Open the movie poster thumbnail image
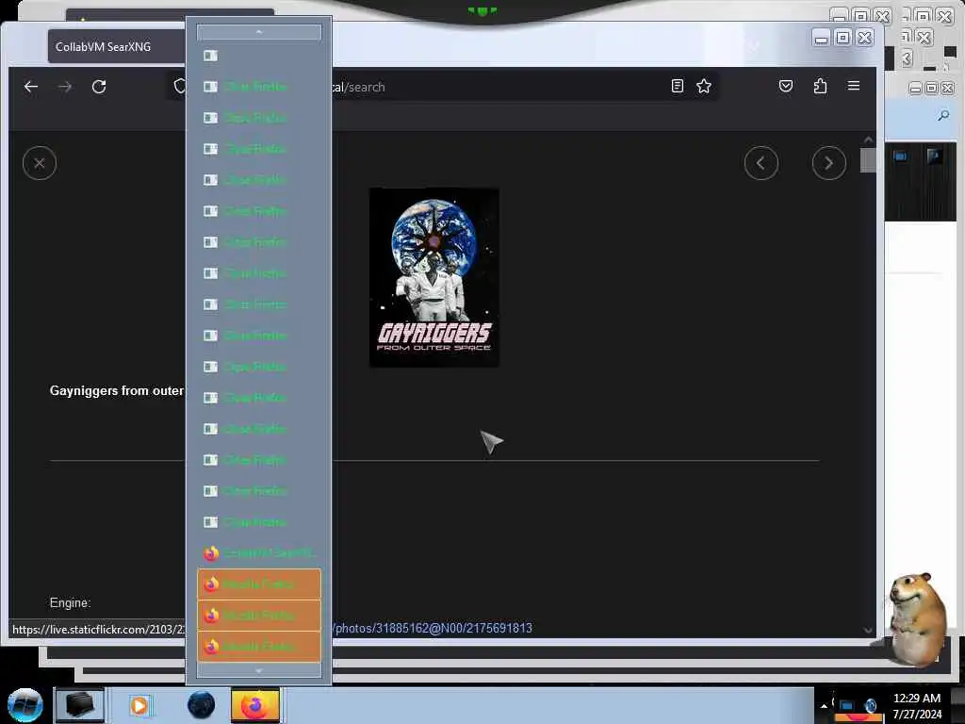965x724 pixels. click(433, 278)
